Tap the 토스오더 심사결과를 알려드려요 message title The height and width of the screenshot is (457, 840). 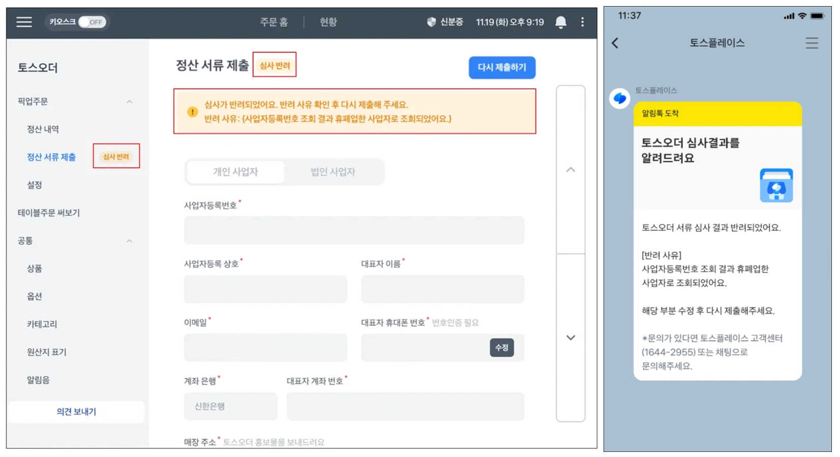[x=691, y=150]
